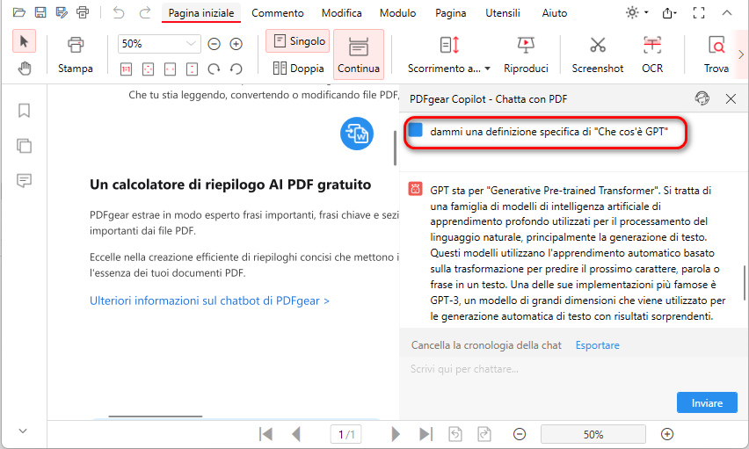Expand the sidebar bottom chevron
This screenshot has width=749, height=449.
point(23,431)
